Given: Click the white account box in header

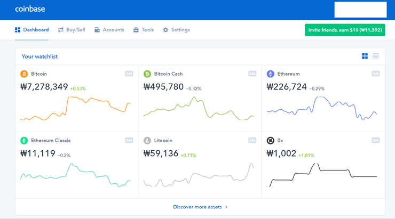Looking at the screenshot, I should pyautogui.click(x=360, y=10).
